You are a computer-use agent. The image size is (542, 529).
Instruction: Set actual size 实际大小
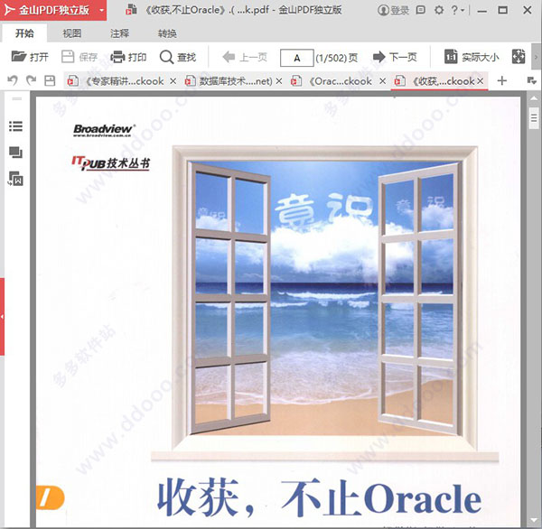(x=472, y=57)
